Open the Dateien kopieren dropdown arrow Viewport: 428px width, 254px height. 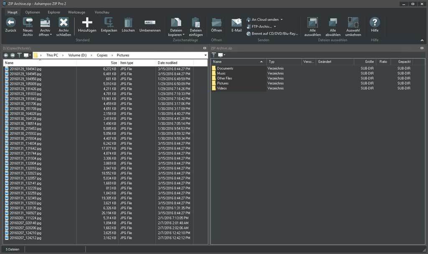click(183, 35)
